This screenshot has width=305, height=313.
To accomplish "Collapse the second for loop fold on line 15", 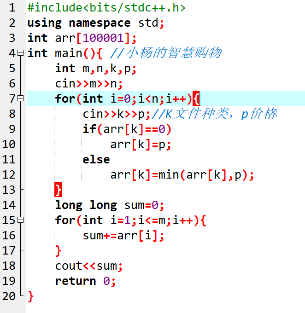I will pyautogui.click(x=20, y=220).
